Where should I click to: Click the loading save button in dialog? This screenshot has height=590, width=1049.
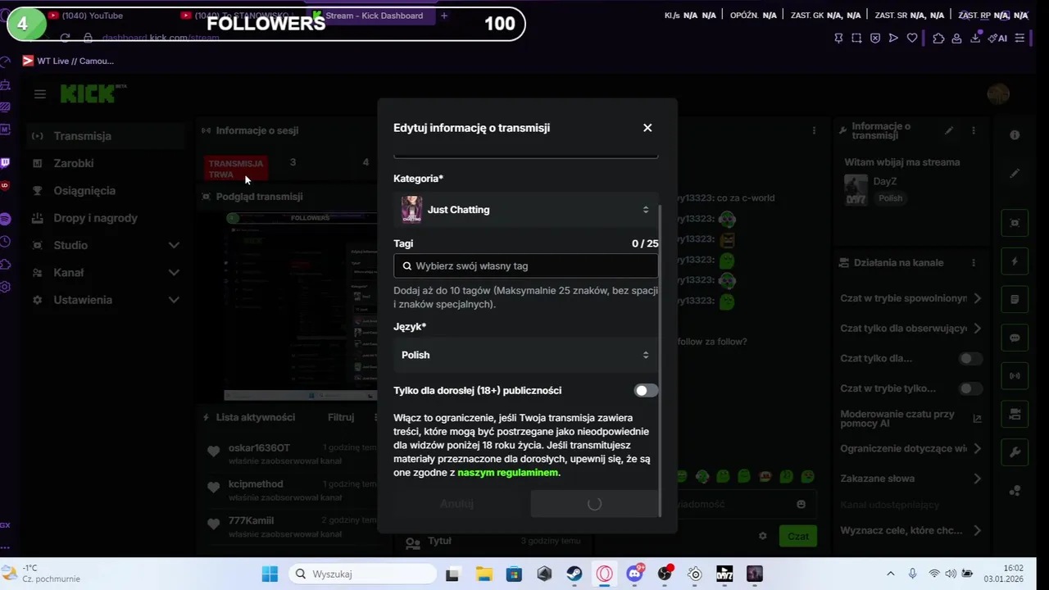pyautogui.click(x=594, y=504)
